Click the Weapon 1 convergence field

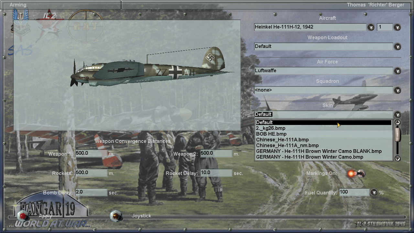coord(91,153)
